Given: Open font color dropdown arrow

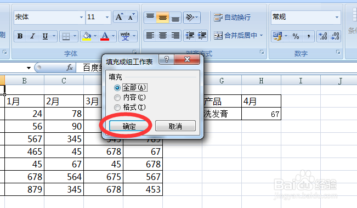Looking at the screenshot, I should point(113,36).
